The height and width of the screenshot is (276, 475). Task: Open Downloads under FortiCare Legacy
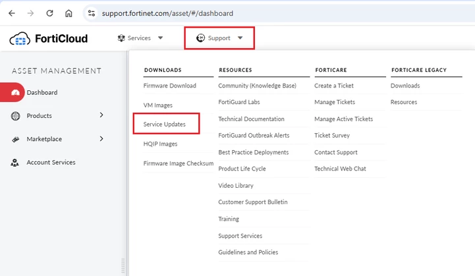405,86
